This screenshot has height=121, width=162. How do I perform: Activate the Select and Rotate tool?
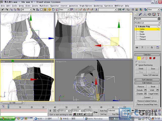[x=53, y=10]
